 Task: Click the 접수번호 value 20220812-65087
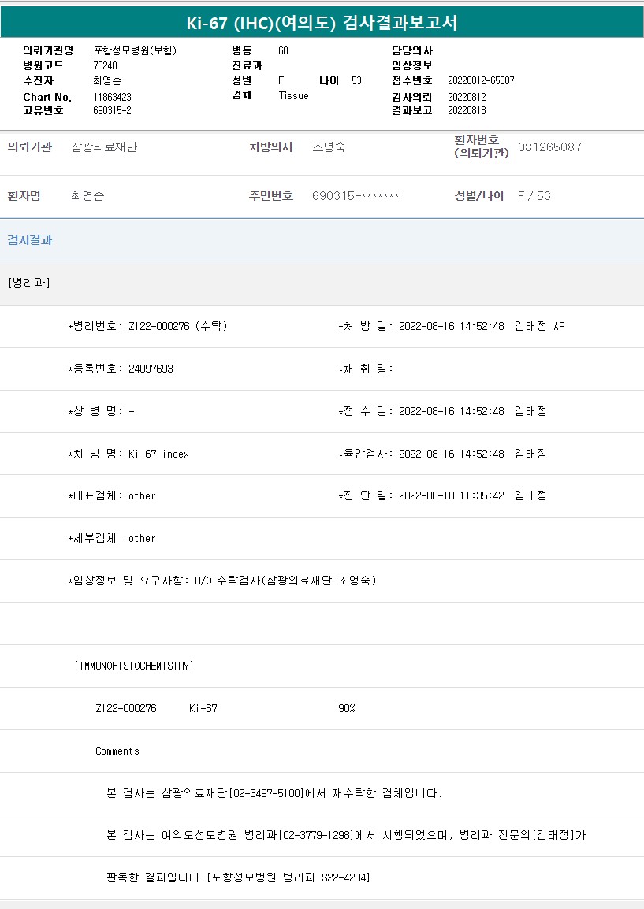click(481, 81)
